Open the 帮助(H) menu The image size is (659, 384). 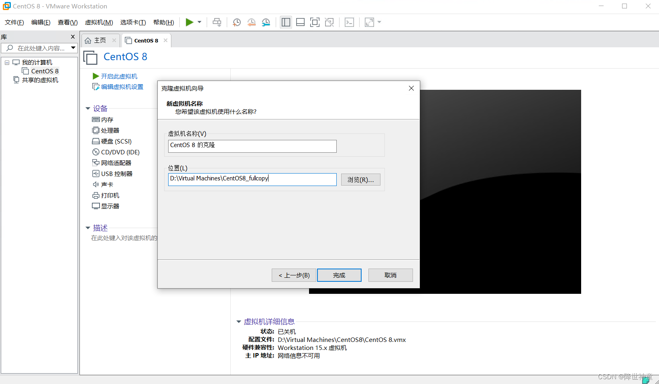(164, 22)
